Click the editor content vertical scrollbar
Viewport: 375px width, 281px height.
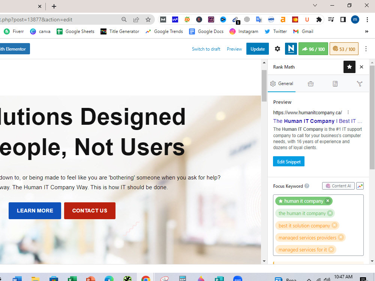[264, 86]
